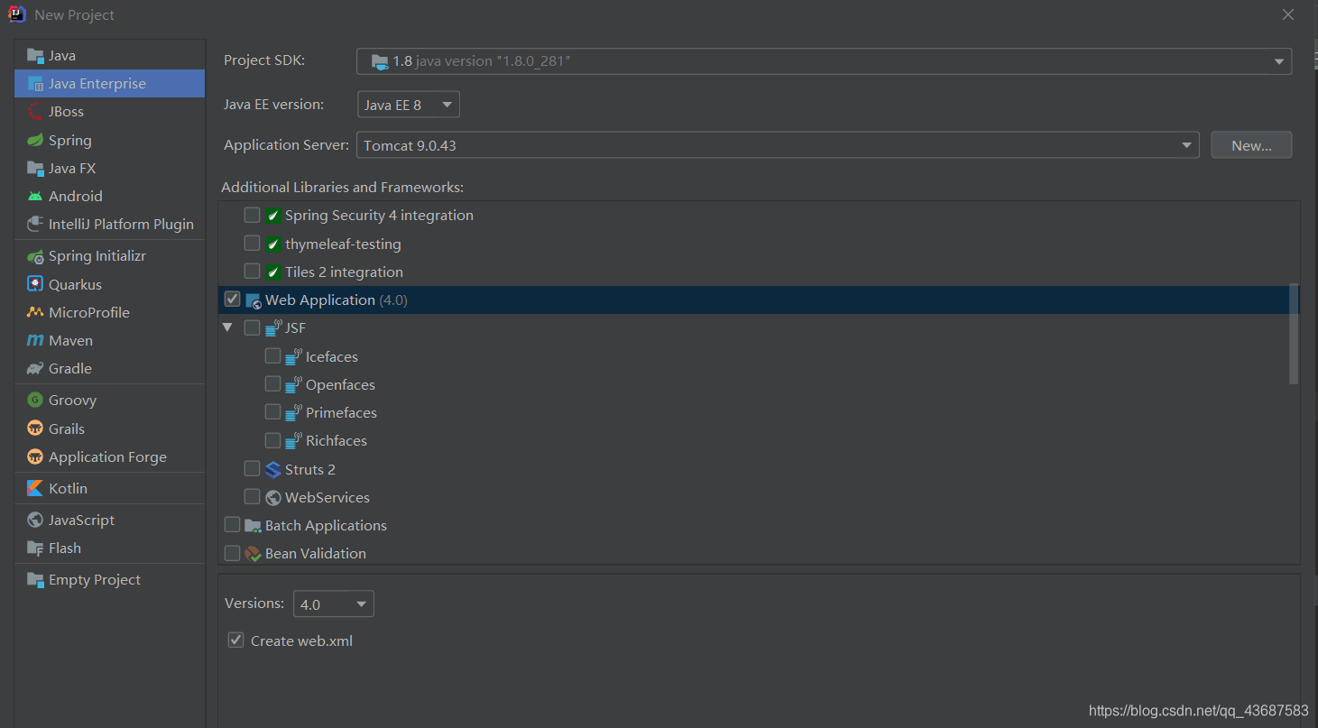Click the New... application server button
The image size is (1318, 728).
point(1251,144)
